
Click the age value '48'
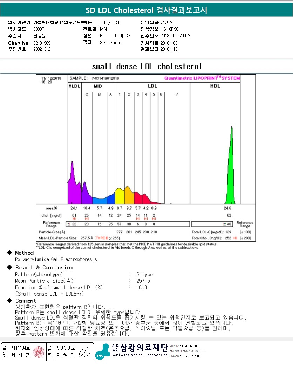coord(128,36)
